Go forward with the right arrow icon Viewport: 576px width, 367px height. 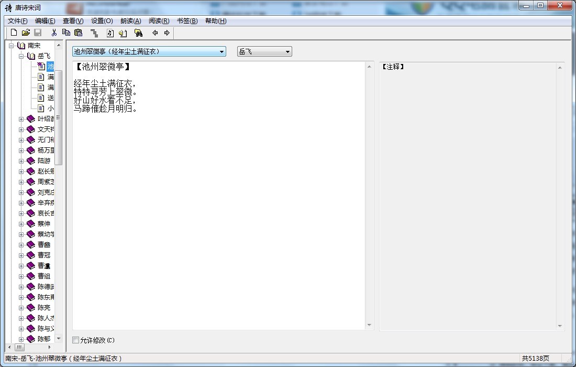pos(167,33)
